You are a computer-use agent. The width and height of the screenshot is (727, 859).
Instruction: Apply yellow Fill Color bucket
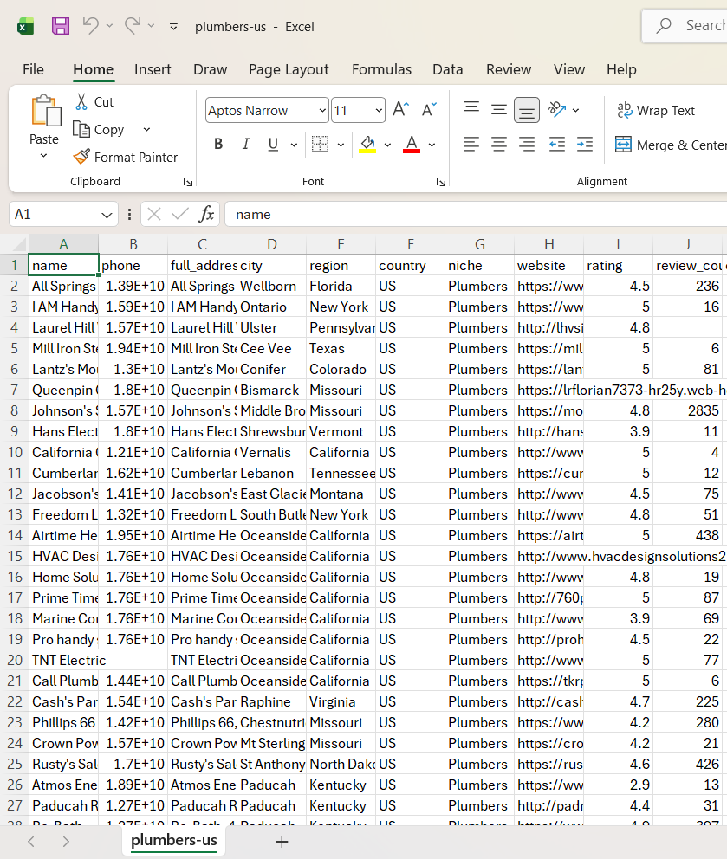pos(367,144)
